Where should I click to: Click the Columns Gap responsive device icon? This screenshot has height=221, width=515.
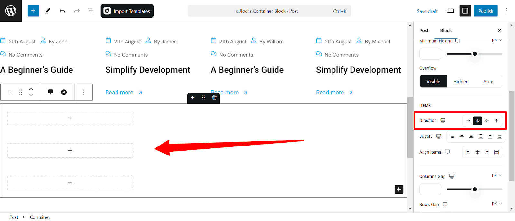[452, 176]
